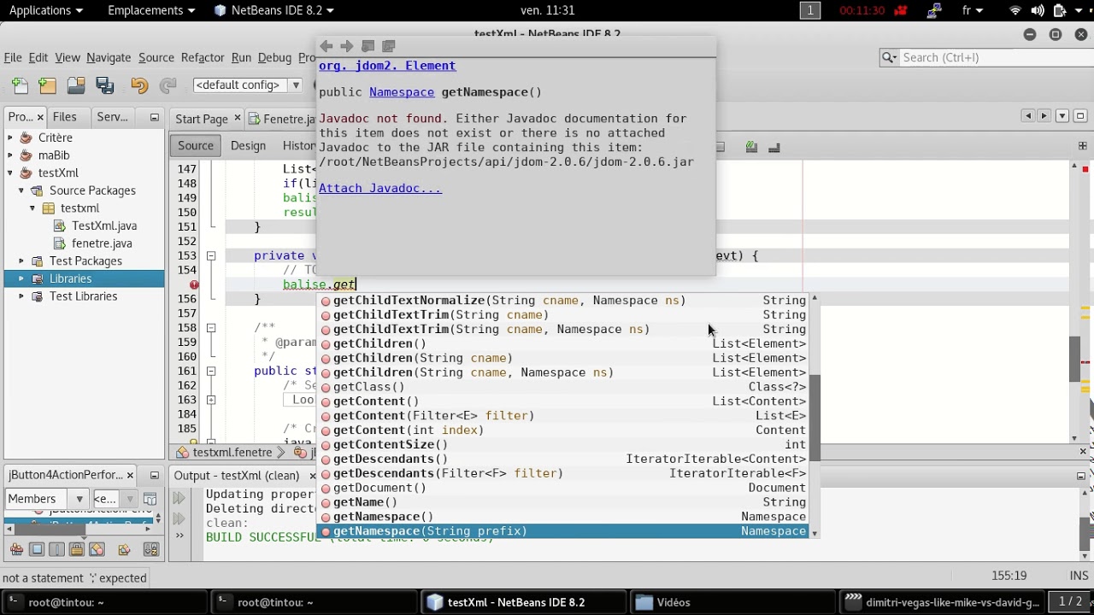Click the Open Project toolbar icon
The height and width of the screenshot is (615, 1094).
coord(76,85)
